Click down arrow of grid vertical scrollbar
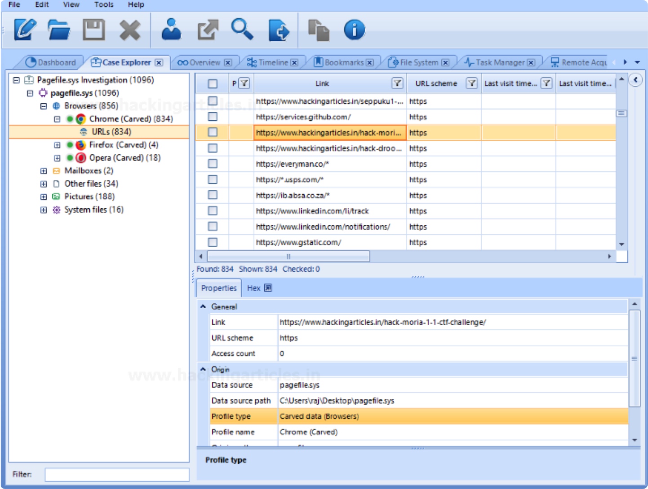Viewport: 648px width, 489px height. pos(621,244)
